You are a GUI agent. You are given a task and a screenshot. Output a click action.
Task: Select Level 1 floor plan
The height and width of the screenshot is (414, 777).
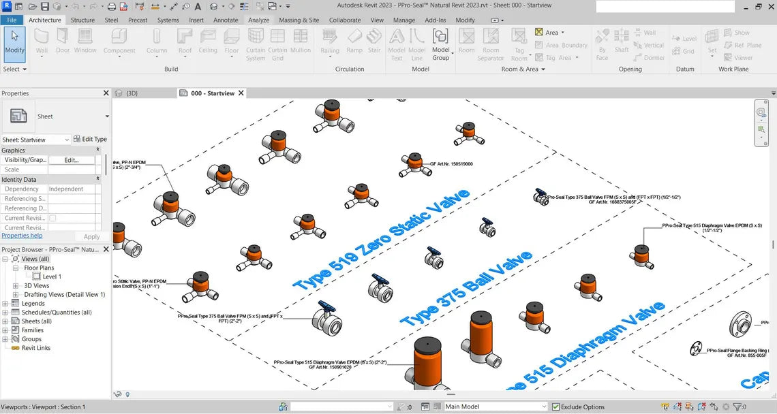pyautogui.click(x=52, y=277)
